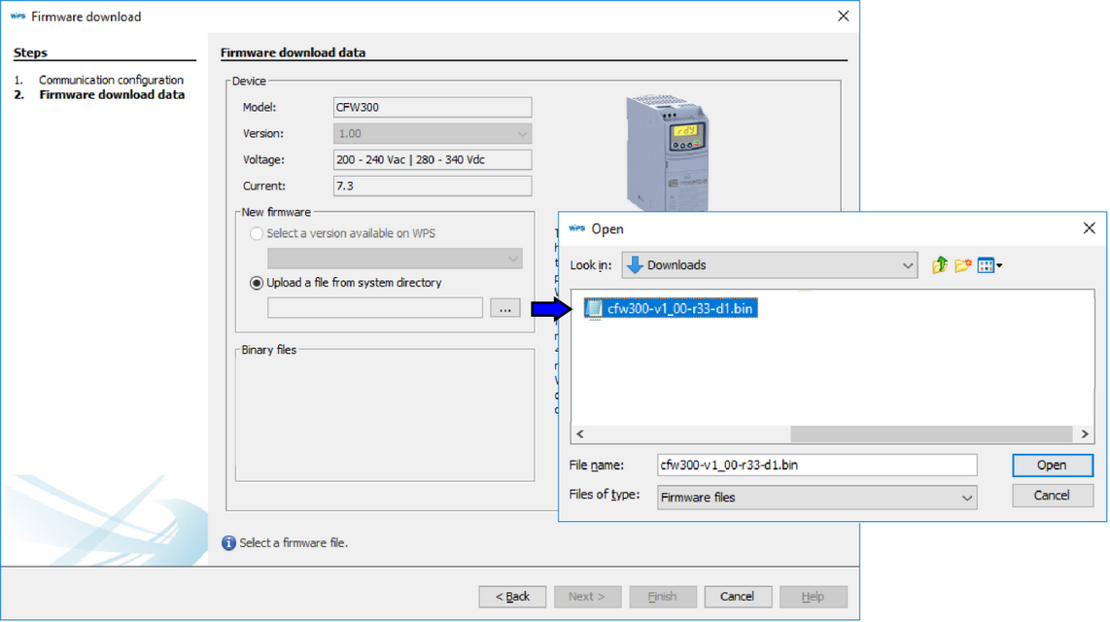Close the Open file dialog

(1089, 228)
